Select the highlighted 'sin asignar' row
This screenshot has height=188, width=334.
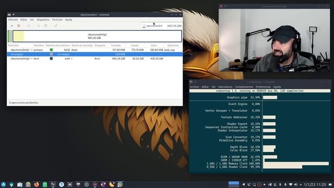pyautogui.click(x=95, y=54)
